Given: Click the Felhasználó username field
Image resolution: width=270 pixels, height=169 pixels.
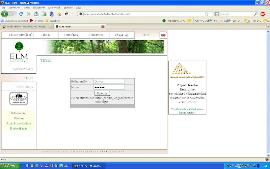Looking at the screenshot, I should [109, 81].
